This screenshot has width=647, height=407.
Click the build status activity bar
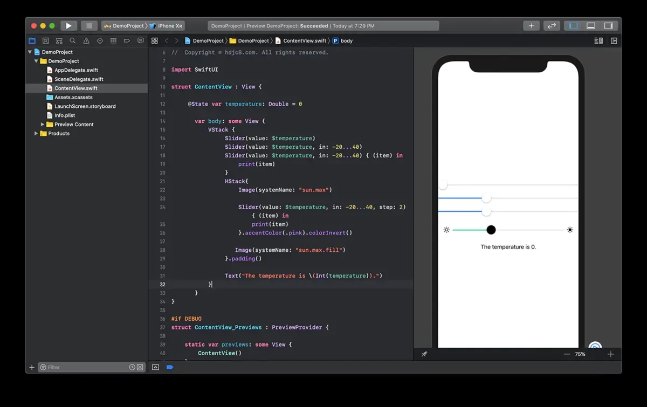[x=323, y=25]
